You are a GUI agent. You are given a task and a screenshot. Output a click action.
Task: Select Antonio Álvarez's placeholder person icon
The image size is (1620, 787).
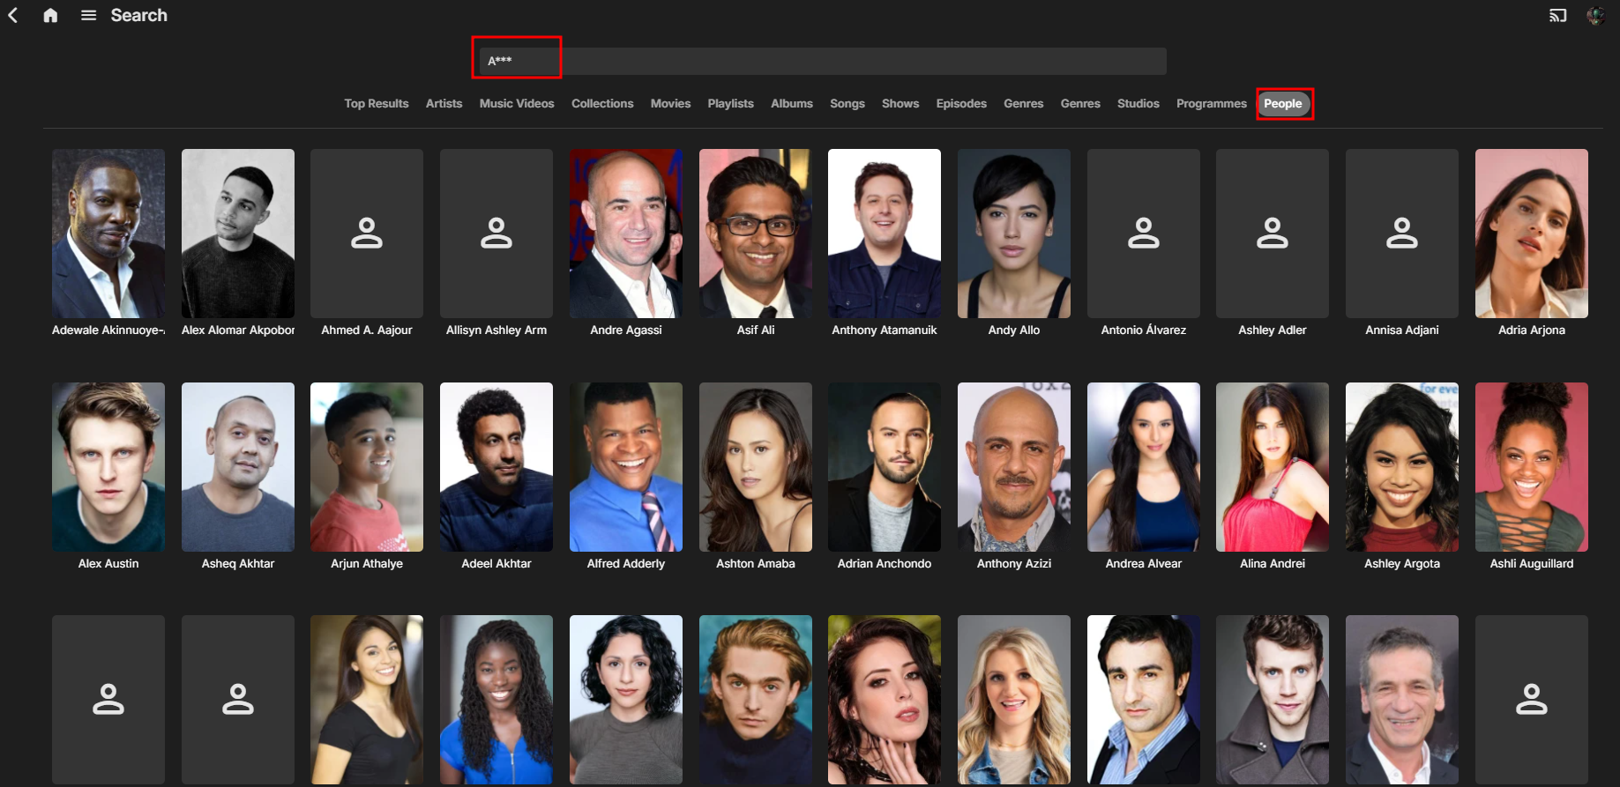(1144, 234)
